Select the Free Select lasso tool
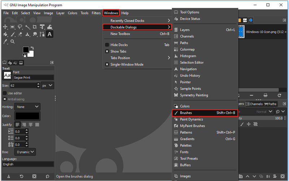 coord(20,27)
